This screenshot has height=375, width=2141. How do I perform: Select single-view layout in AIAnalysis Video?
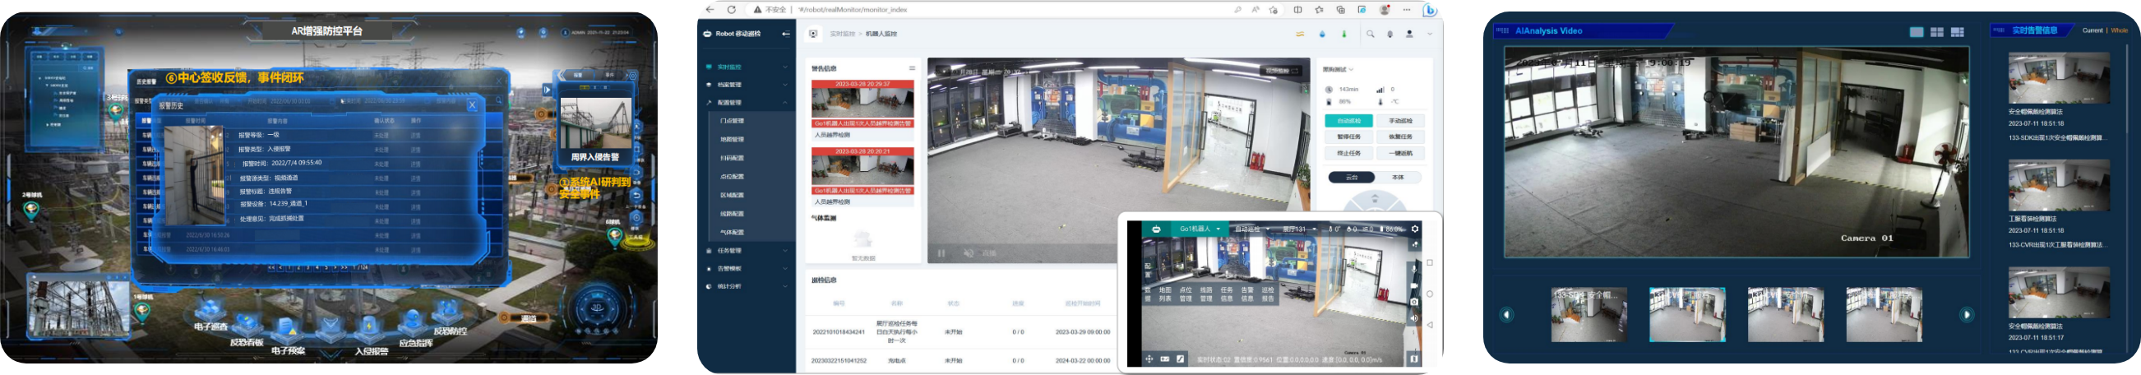click(1917, 31)
